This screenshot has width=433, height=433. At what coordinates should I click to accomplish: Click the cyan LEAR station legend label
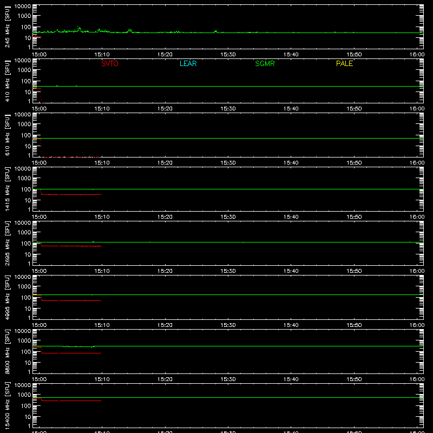(x=188, y=63)
